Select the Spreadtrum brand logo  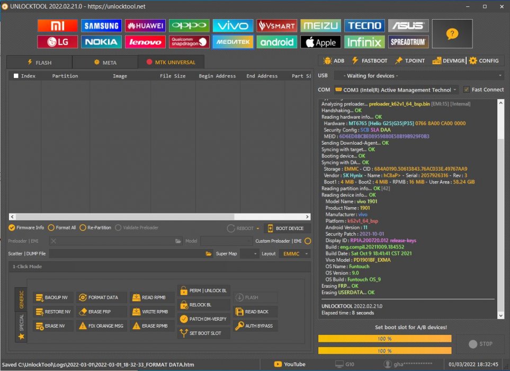click(x=408, y=42)
